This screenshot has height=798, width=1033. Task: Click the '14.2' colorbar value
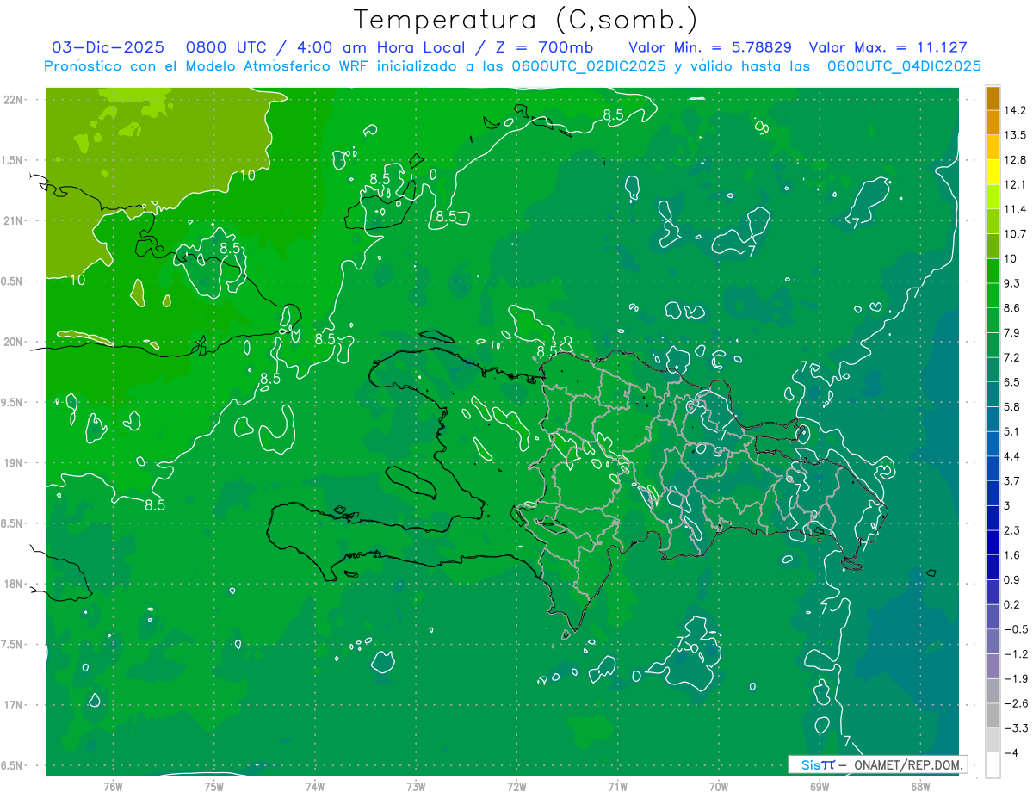click(1016, 110)
